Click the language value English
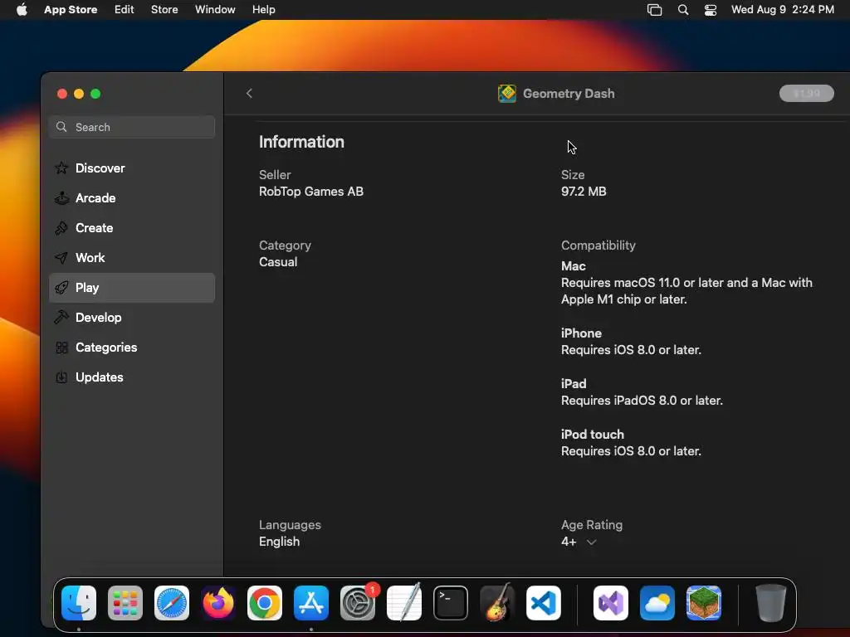Screen dimensions: 850x637 click(x=279, y=542)
